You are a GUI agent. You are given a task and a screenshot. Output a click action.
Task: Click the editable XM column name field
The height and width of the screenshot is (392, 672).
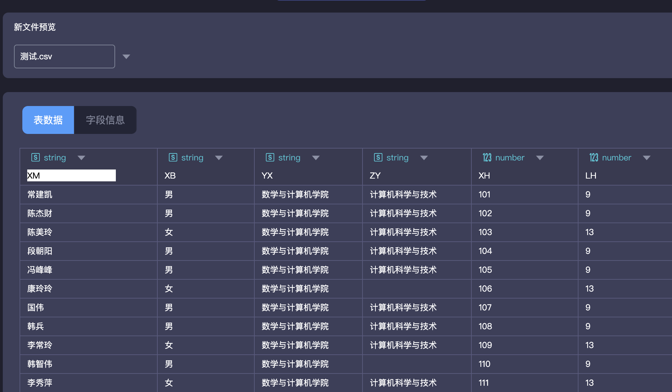click(72, 175)
